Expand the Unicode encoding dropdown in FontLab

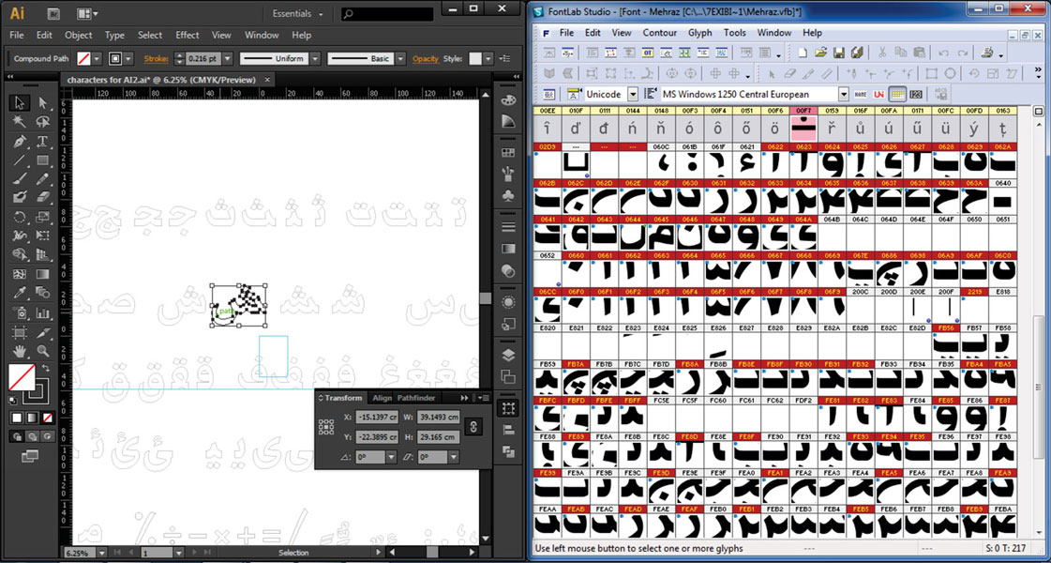[x=633, y=95]
